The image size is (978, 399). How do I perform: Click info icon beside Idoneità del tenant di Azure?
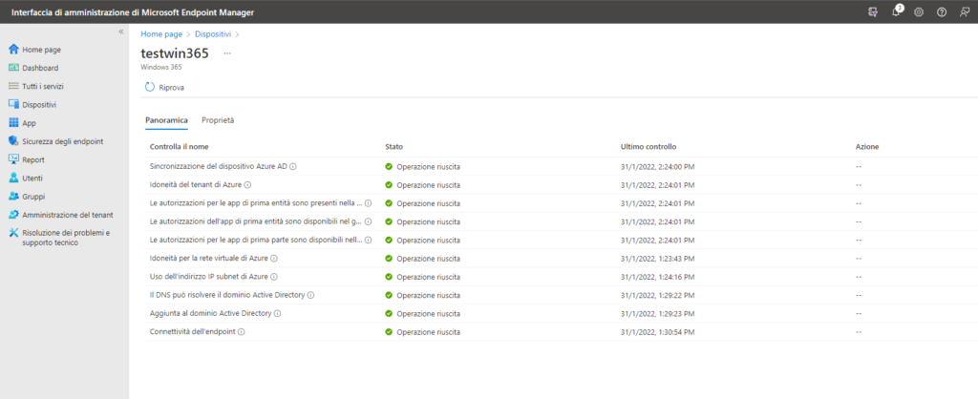point(247,185)
